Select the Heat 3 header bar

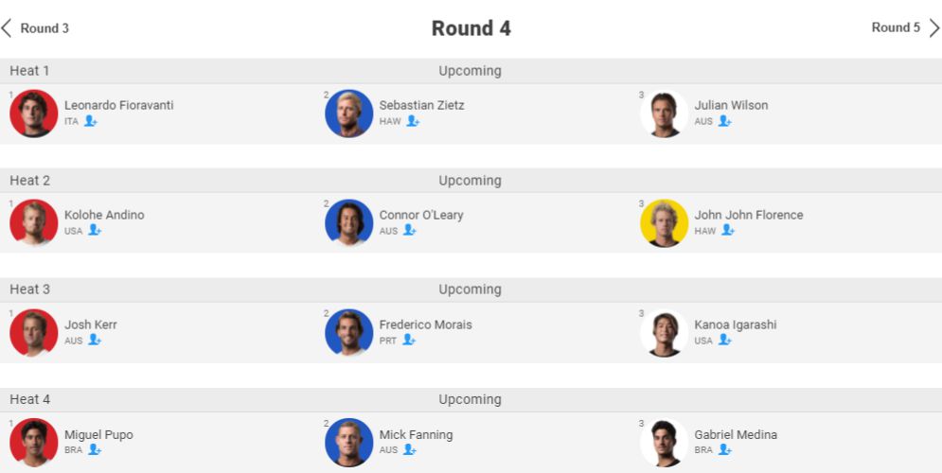tap(471, 289)
